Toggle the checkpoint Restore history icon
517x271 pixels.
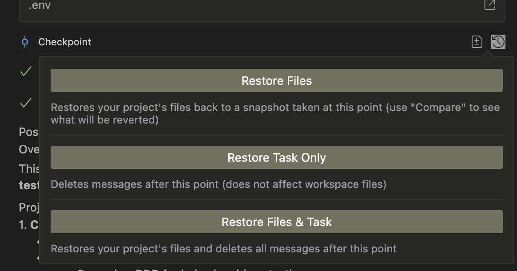[498, 42]
